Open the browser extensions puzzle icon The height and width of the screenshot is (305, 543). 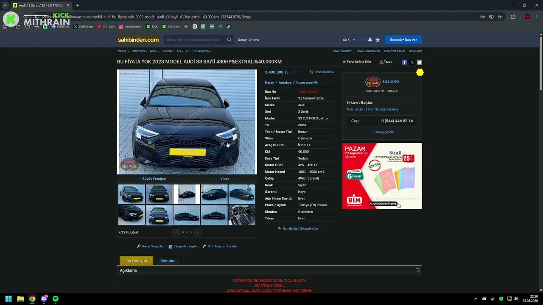(513, 17)
